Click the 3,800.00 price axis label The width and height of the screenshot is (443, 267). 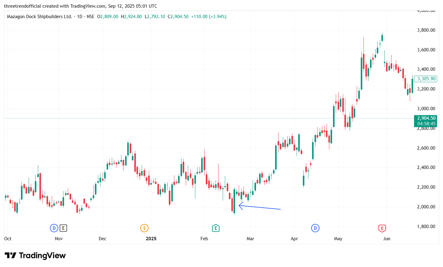426,30
